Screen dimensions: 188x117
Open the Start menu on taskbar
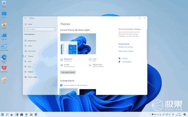pyautogui.click(x=3, y=115)
